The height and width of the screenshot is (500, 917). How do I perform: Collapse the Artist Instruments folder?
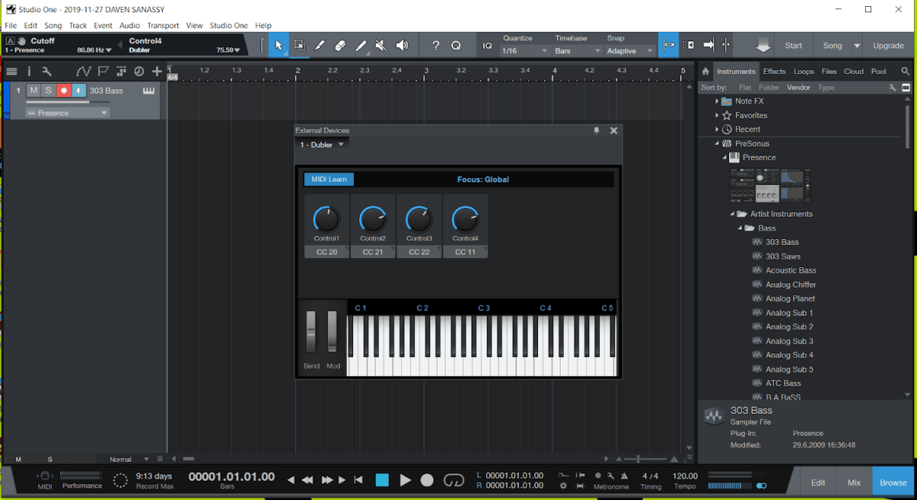point(732,214)
